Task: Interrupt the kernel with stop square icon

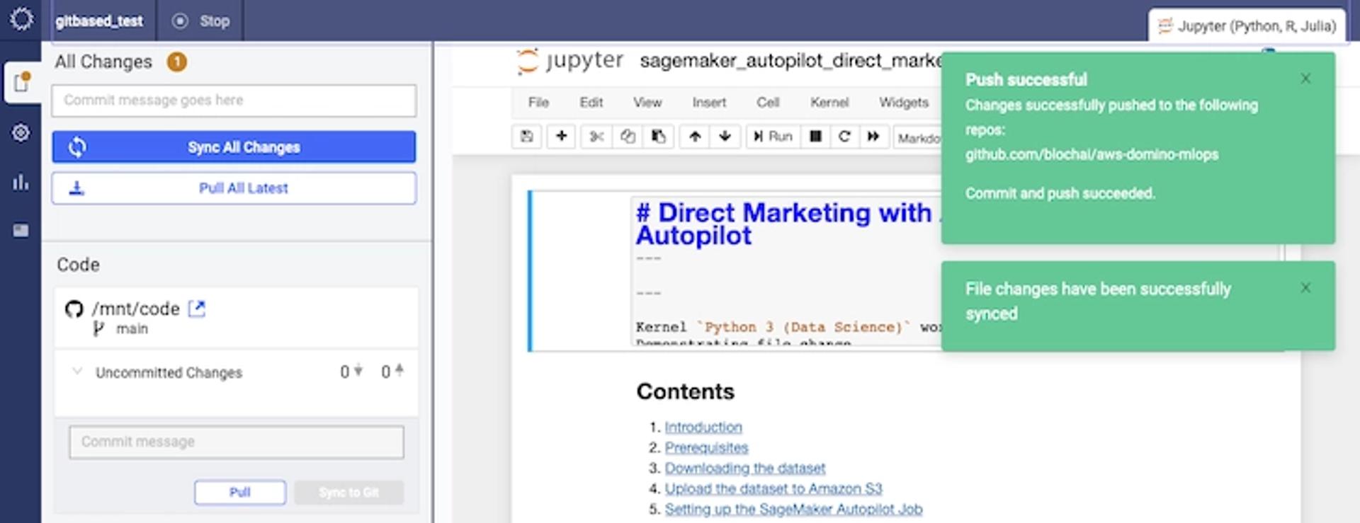Action: (815, 137)
